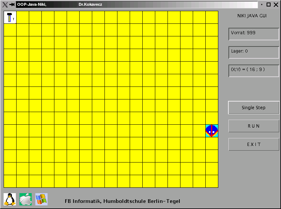Click the yellow cell right of the hammer
The width and height of the screenshot is (281, 209).
[x=23, y=17]
